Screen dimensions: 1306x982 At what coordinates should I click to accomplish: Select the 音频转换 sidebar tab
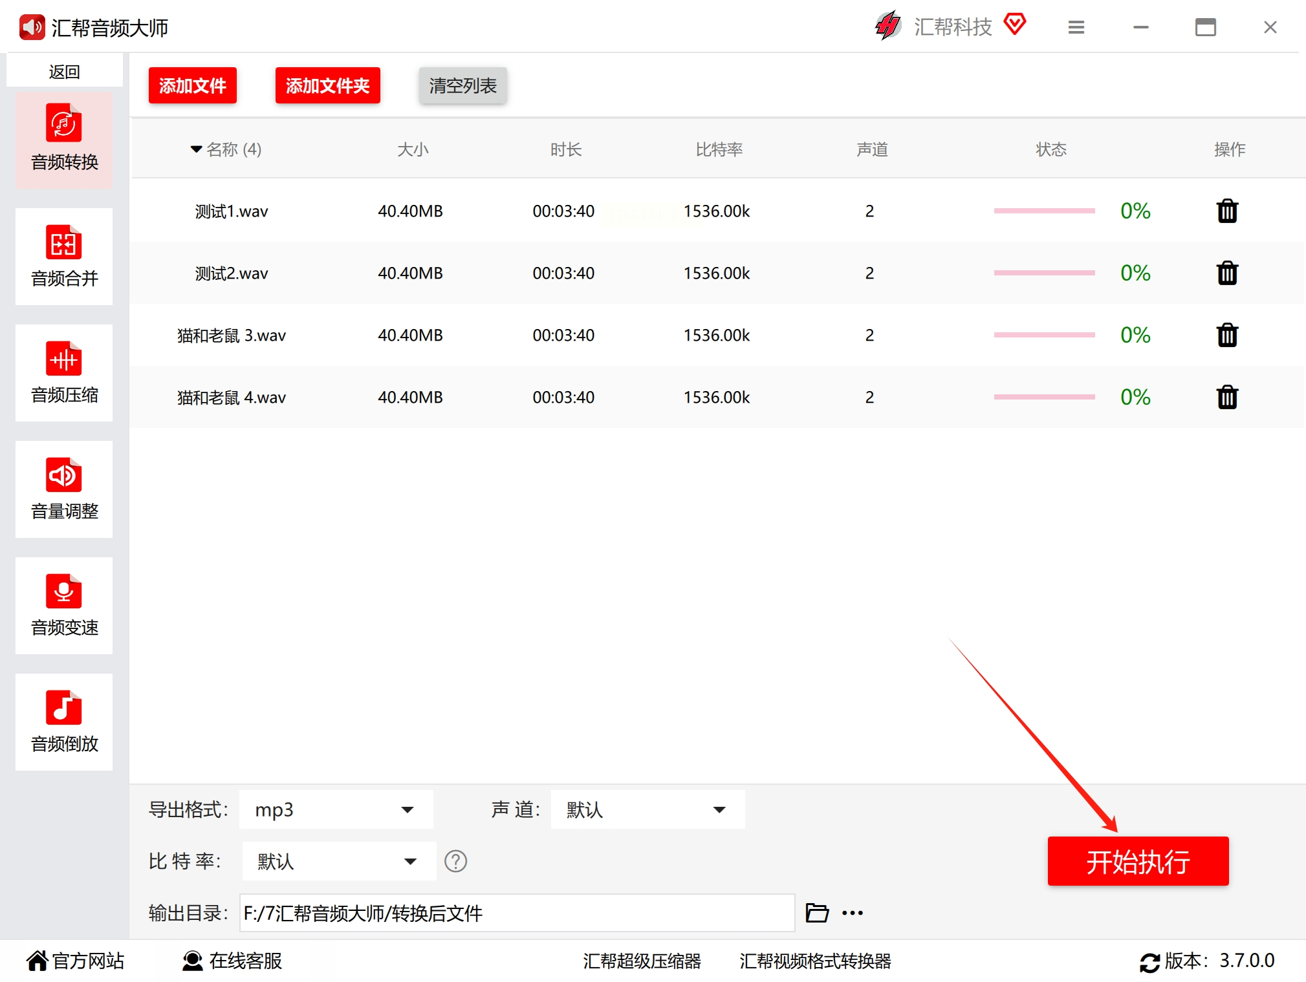[64, 140]
